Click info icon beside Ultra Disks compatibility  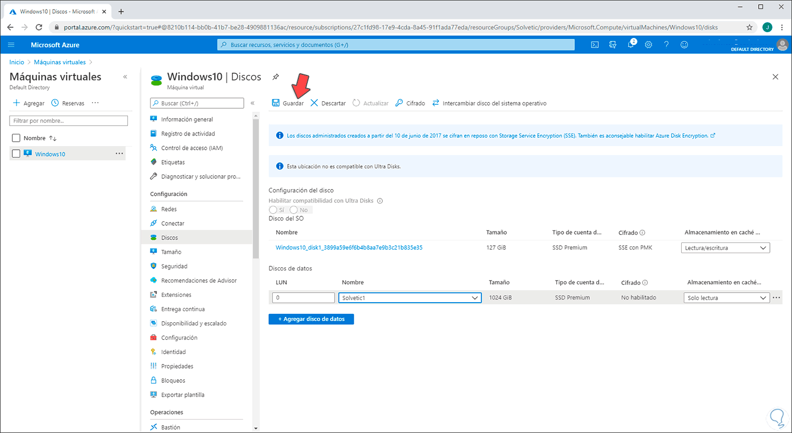pyautogui.click(x=380, y=201)
